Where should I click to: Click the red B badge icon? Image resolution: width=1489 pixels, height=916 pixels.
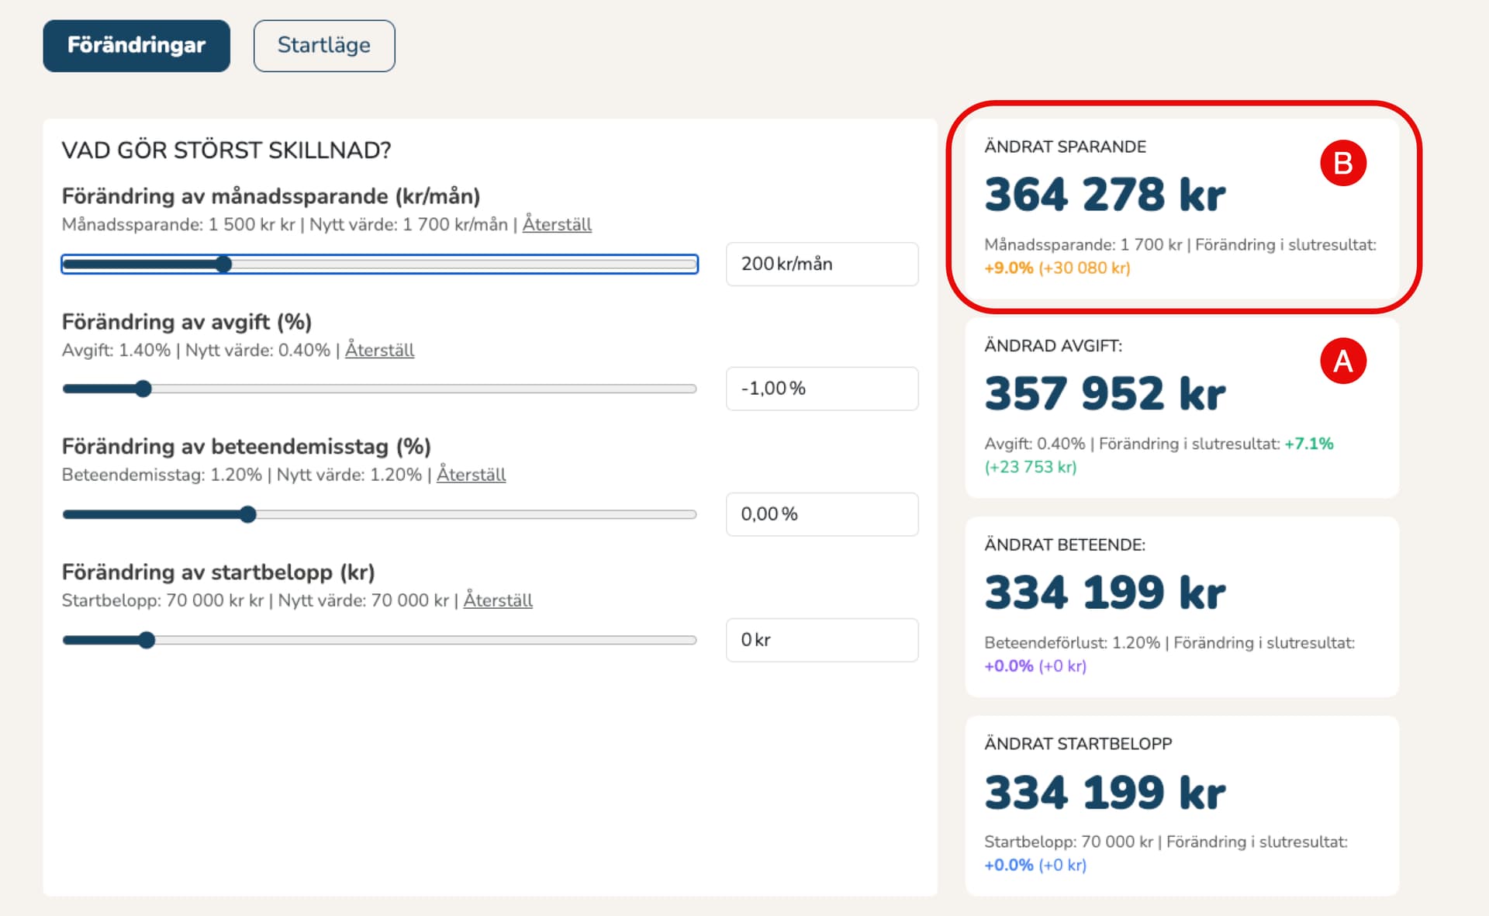point(1342,163)
